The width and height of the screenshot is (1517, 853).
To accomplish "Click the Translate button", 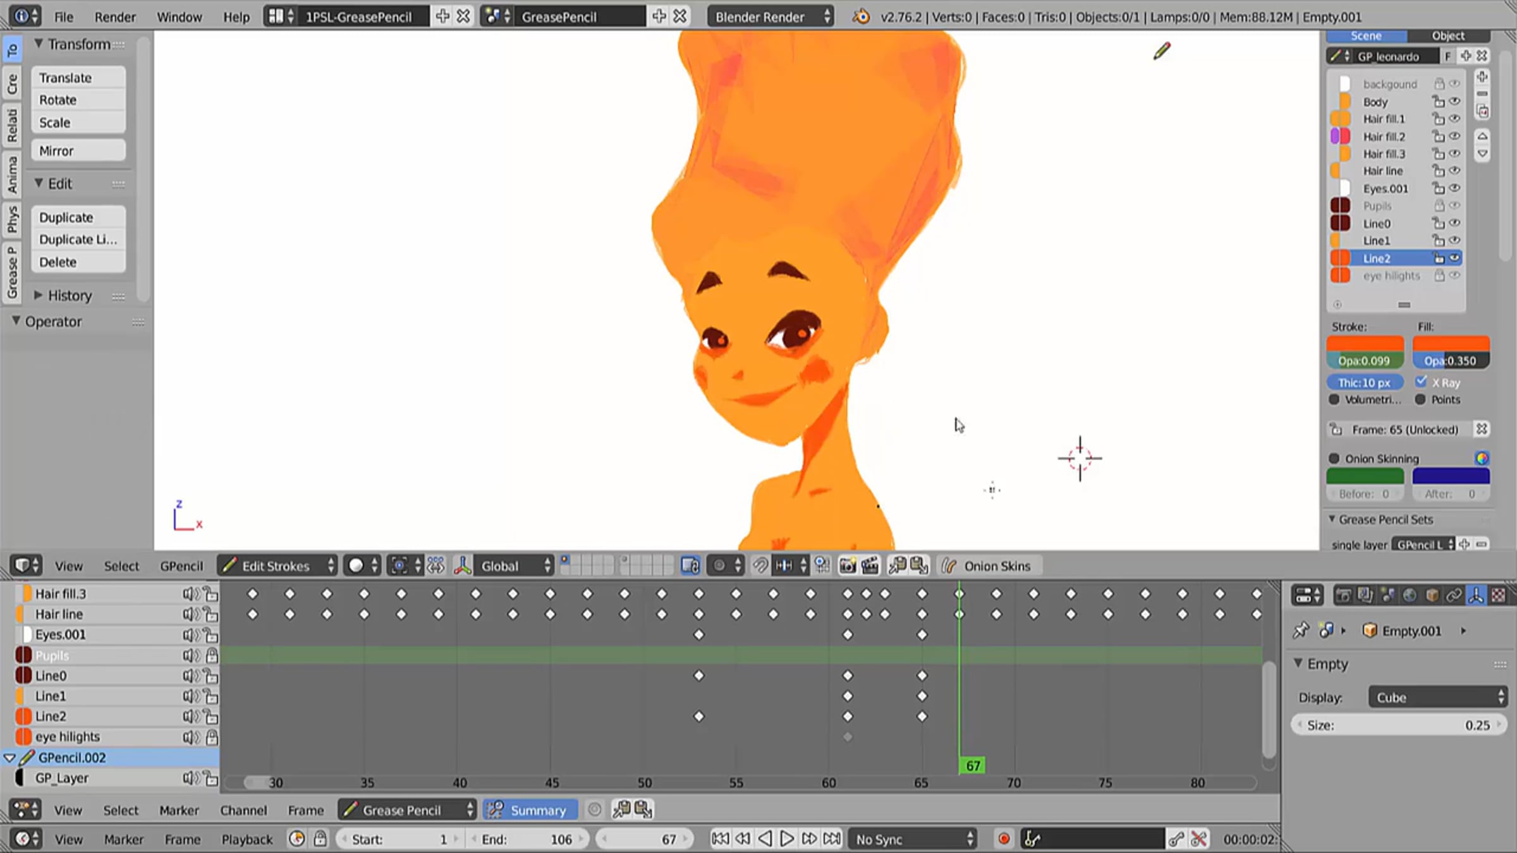I will coord(78,77).
